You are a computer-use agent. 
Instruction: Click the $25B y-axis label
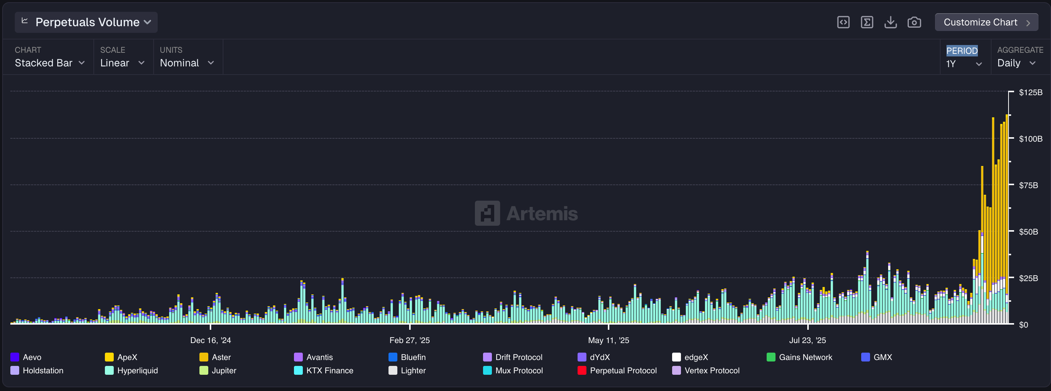[x=1028, y=278]
